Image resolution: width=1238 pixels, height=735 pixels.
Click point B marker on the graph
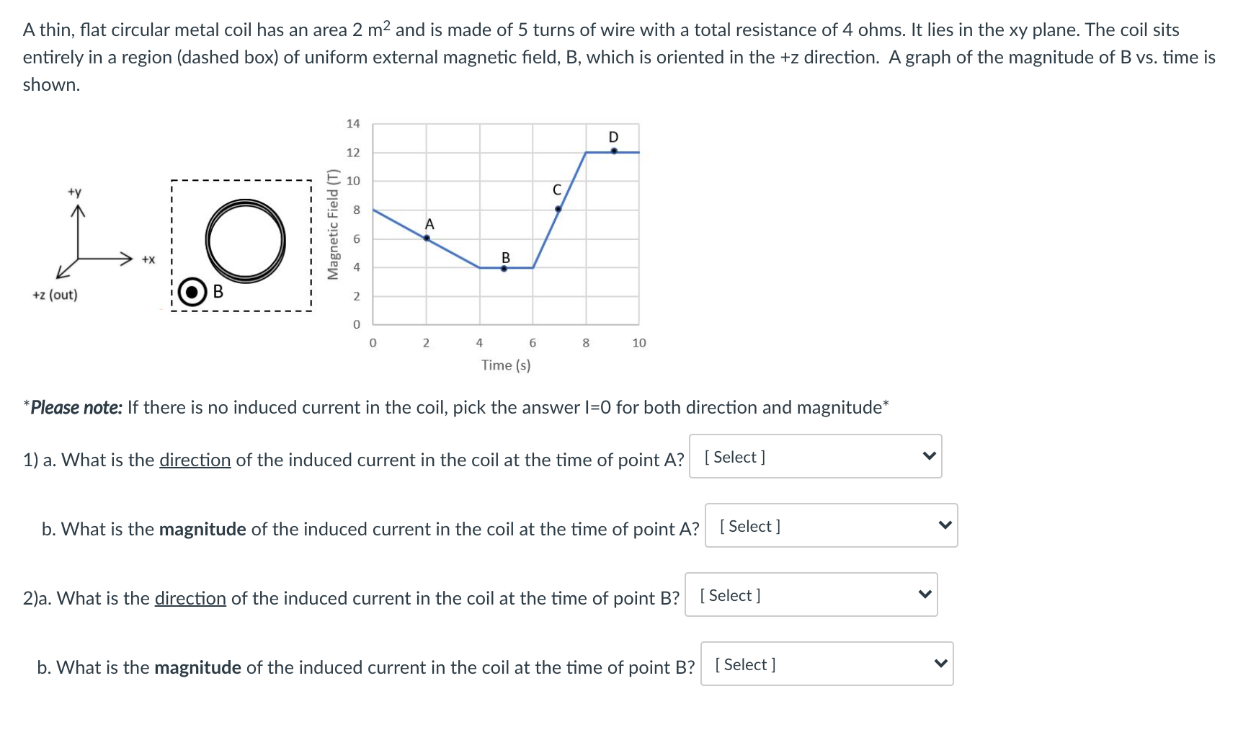pyautogui.click(x=504, y=268)
